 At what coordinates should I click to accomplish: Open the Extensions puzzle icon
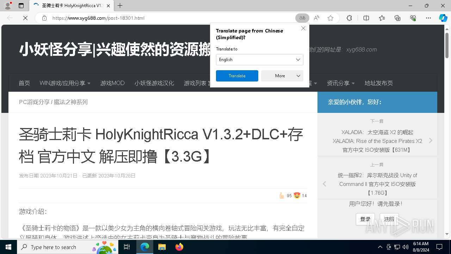pos(349,18)
